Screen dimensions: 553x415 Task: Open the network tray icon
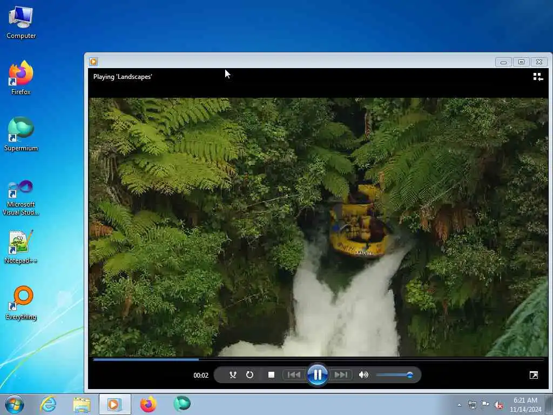tap(472, 405)
